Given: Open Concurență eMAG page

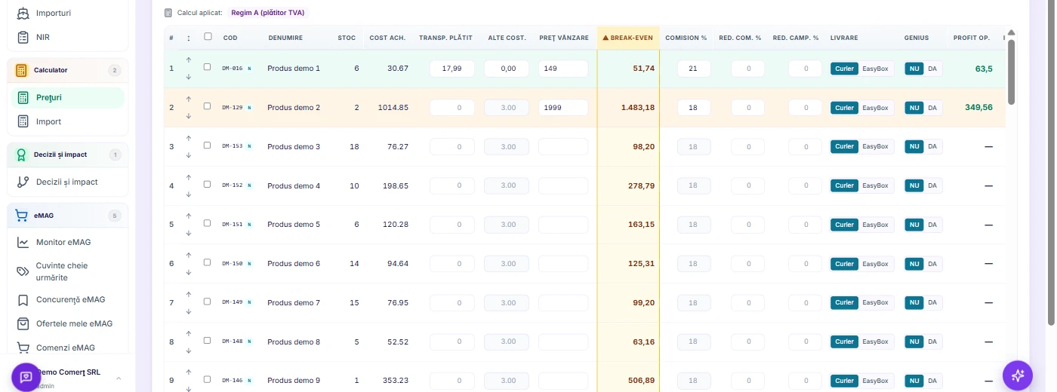Looking at the screenshot, I should pyautogui.click(x=69, y=299).
